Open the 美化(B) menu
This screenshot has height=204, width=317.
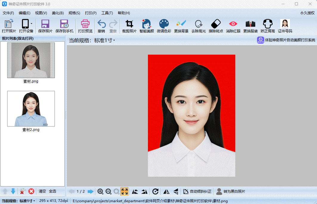pyautogui.click(x=58, y=13)
